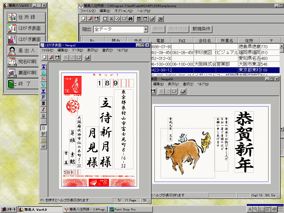Toggle the dotted frame display button
Screen dimensions: 284x213
[x=44, y=128]
